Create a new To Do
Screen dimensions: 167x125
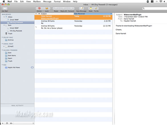point(96,8)
